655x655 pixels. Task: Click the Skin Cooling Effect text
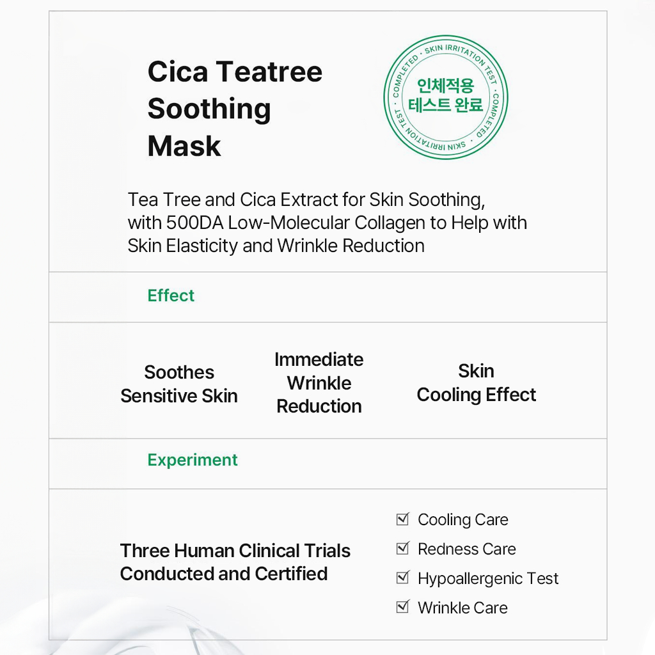tap(477, 383)
